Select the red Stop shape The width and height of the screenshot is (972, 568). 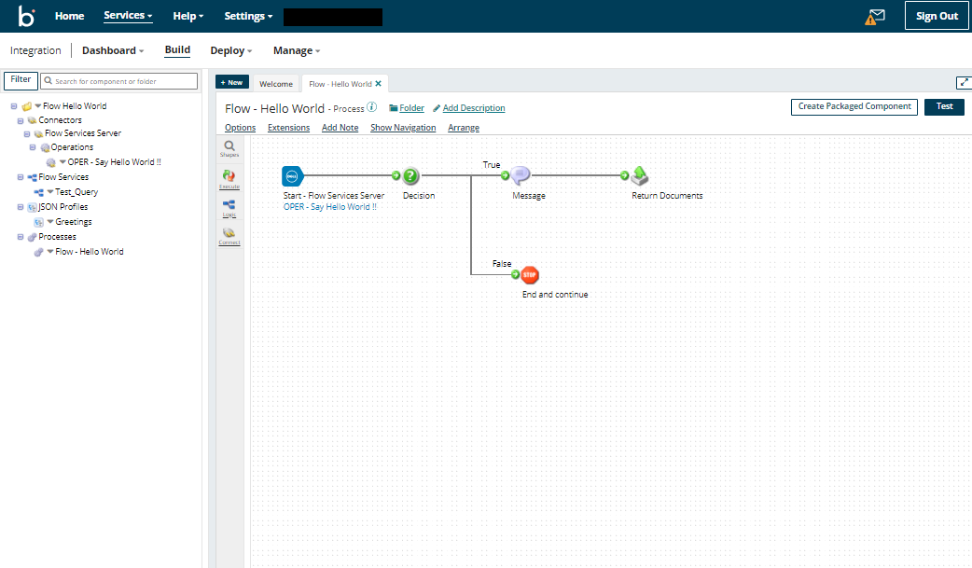530,274
